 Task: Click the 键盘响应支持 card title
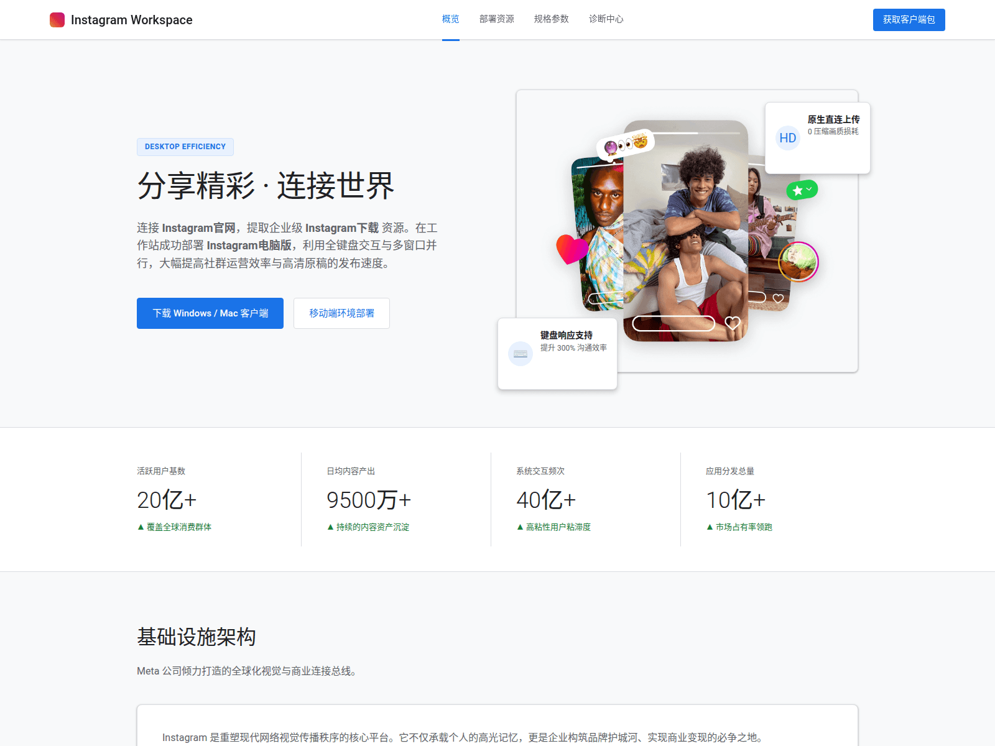coord(566,335)
